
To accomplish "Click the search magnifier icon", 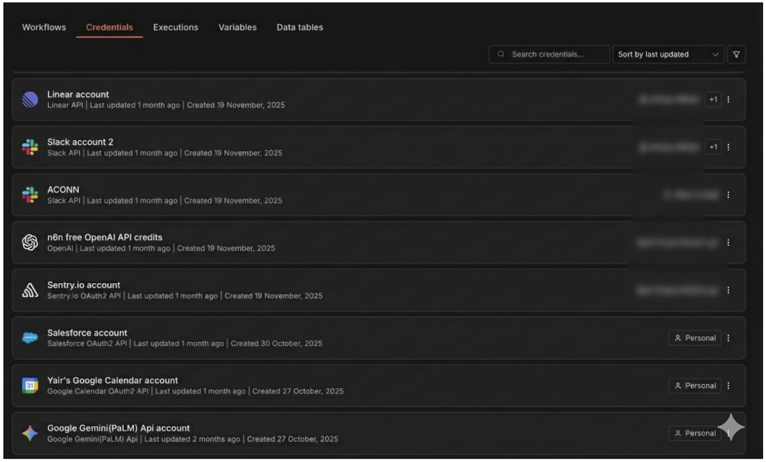I will [501, 54].
